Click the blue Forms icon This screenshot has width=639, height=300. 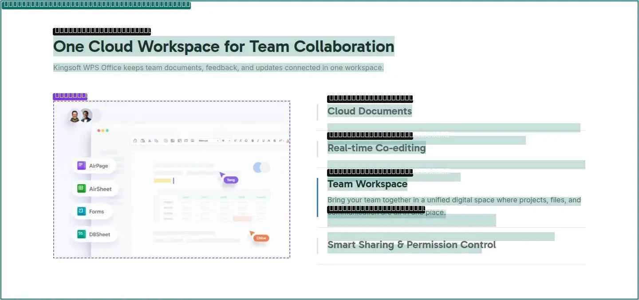tap(81, 211)
